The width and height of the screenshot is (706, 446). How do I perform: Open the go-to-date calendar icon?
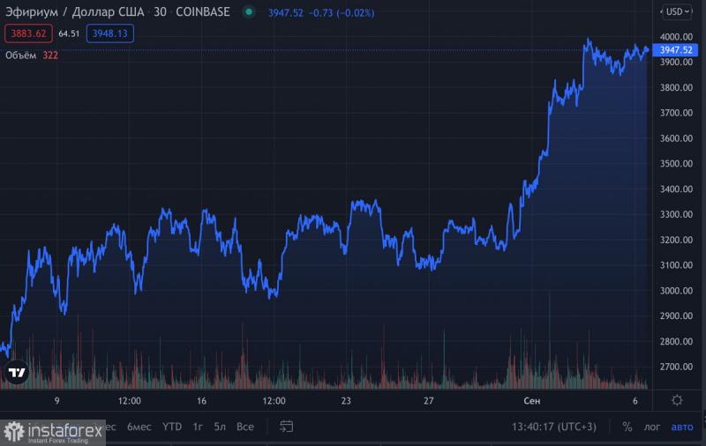click(286, 427)
